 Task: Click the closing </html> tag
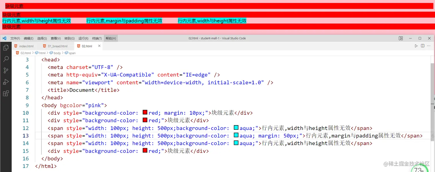(x=46, y=166)
